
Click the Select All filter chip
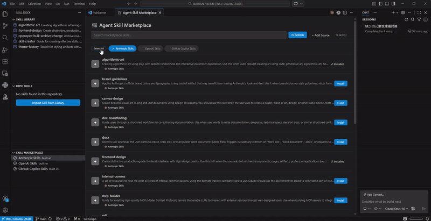[99, 48]
